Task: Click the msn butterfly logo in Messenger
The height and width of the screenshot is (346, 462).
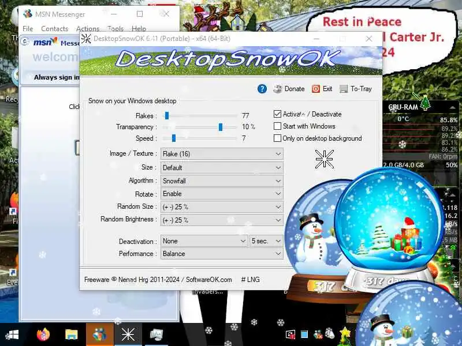Action: [46, 42]
